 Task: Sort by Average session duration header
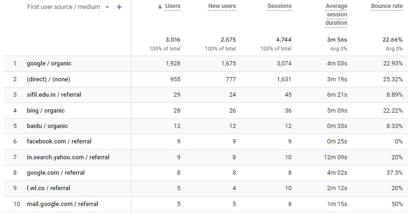pyautogui.click(x=336, y=14)
